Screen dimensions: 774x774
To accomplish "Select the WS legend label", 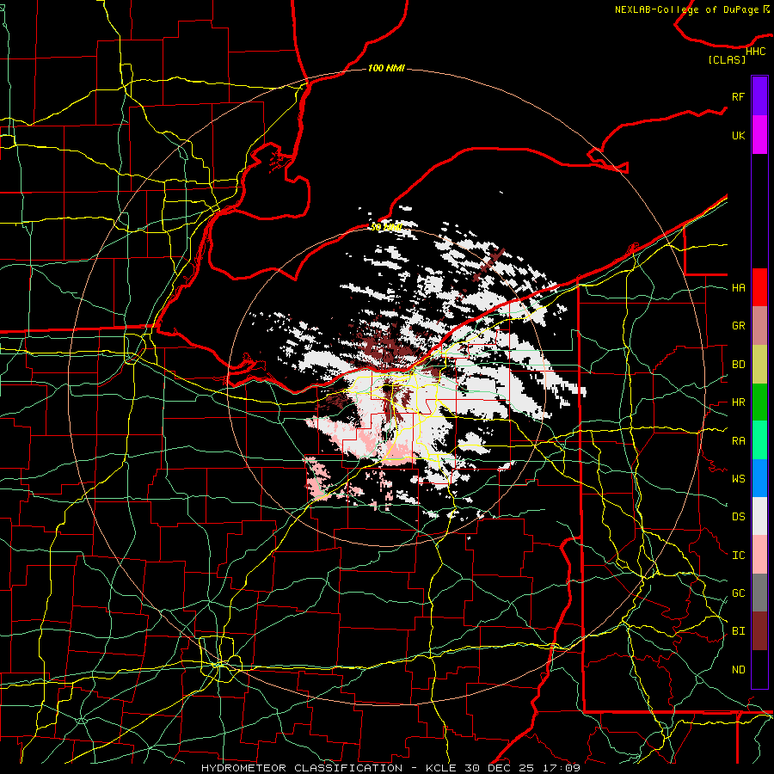I will point(738,478).
